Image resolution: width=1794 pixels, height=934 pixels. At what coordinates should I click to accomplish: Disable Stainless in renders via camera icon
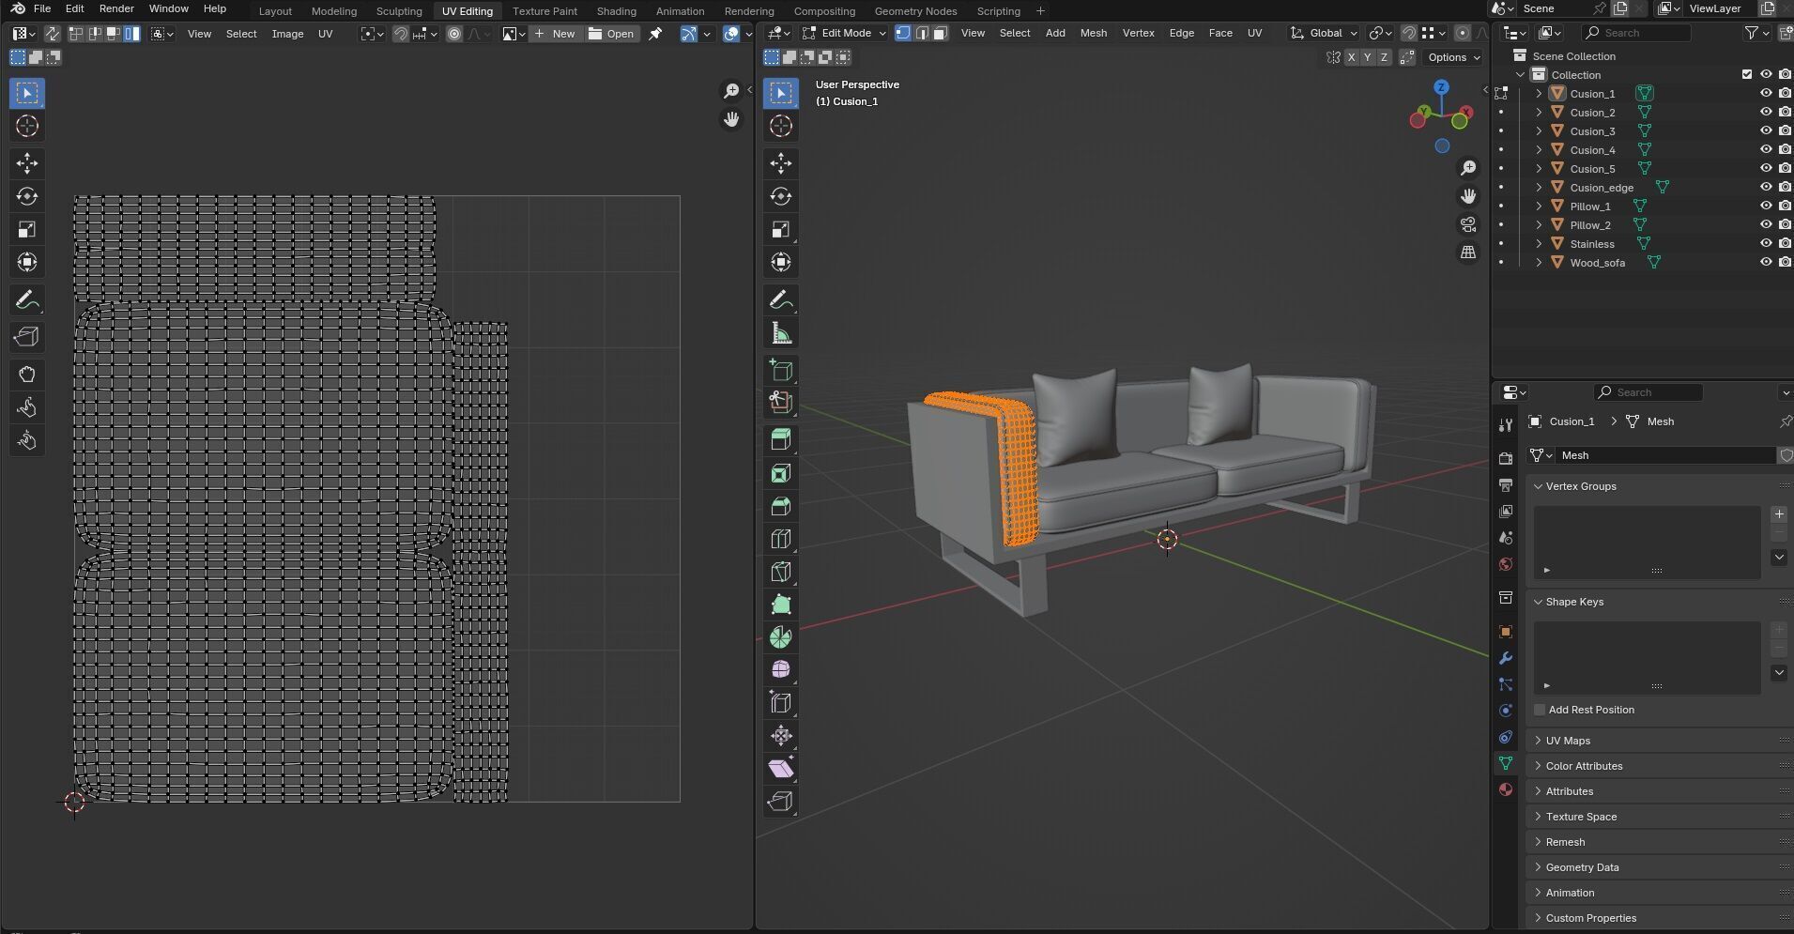pos(1785,243)
